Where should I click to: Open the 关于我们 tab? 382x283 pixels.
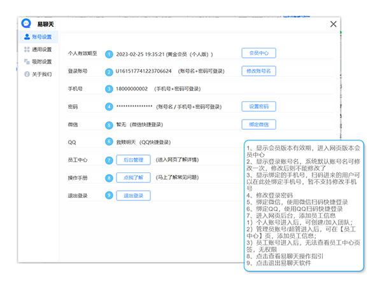38,74
